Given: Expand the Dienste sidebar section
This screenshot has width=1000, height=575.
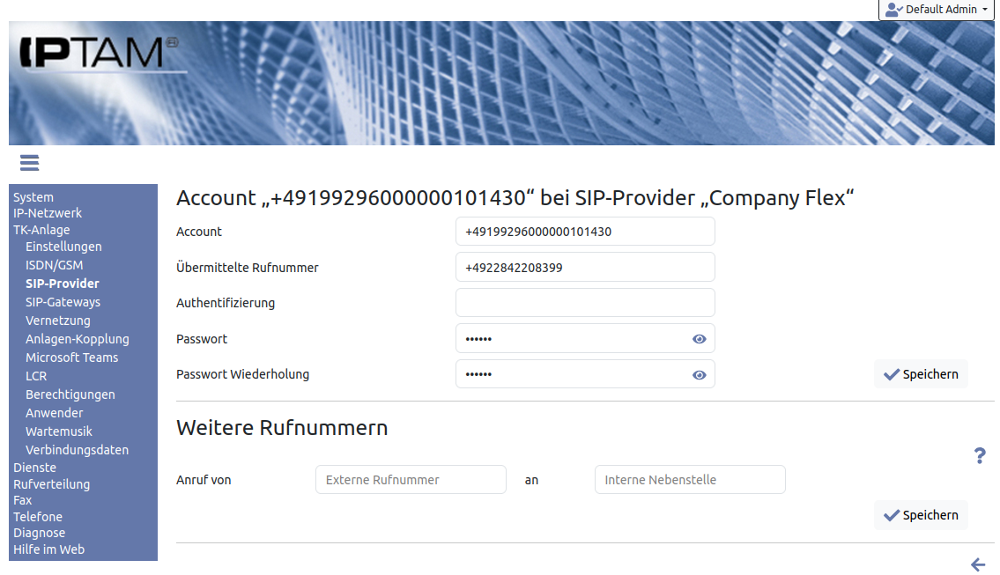Looking at the screenshot, I should (x=34, y=468).
